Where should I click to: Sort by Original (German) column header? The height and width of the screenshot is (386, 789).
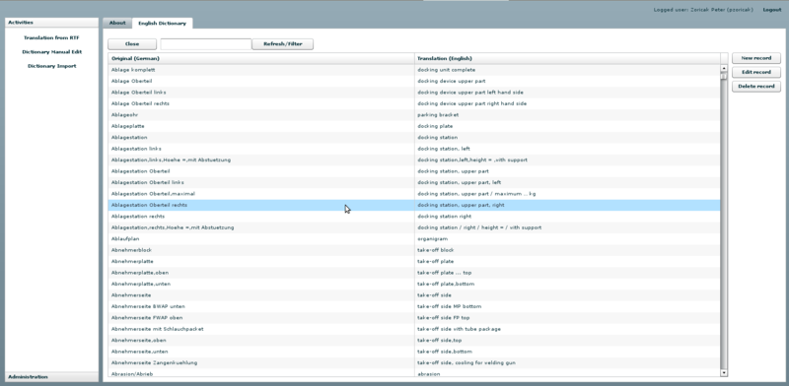tap(261, 58)
